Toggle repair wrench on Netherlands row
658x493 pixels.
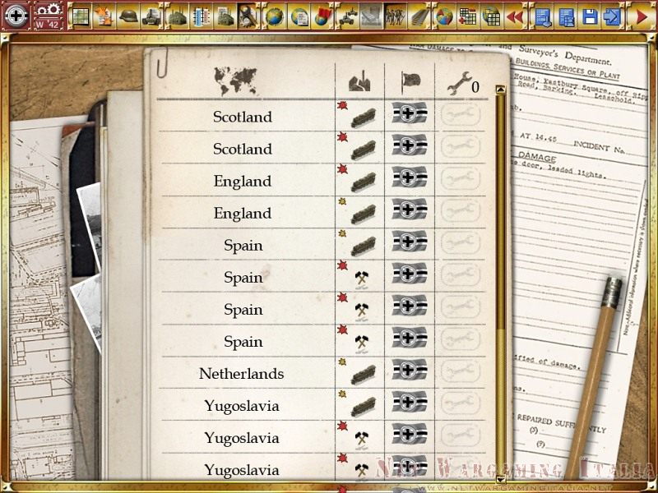(460, 374)
